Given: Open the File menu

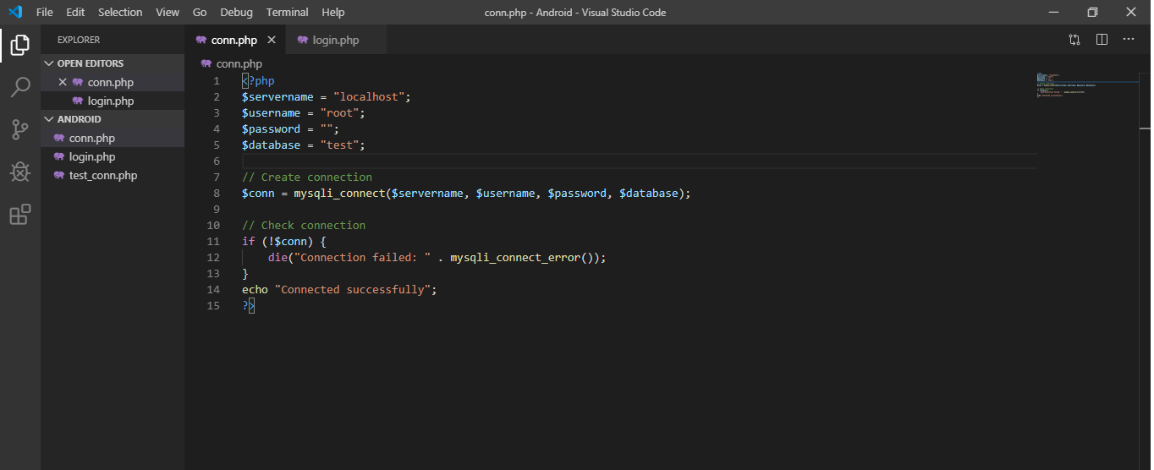Looking at the screenshot, I should pyautogui.click(x=45, y=12).
